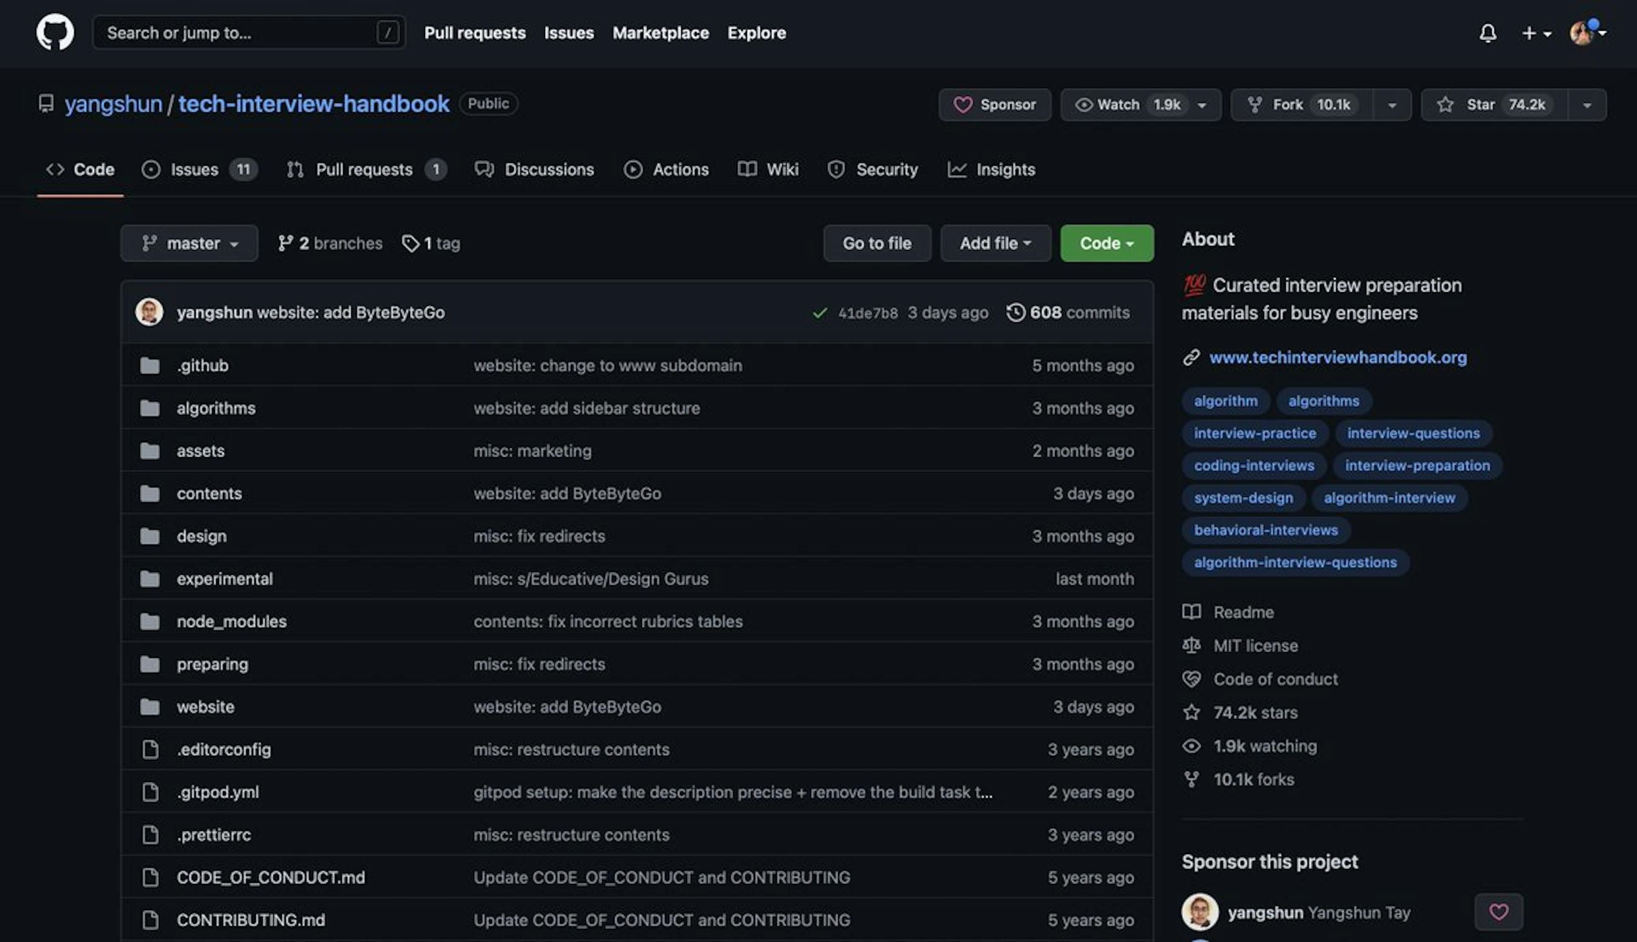The height and width of the screenshot is (942, 1637).
Task: Click the slash shortcut key icon in search
Action: [x=387, y=32]
